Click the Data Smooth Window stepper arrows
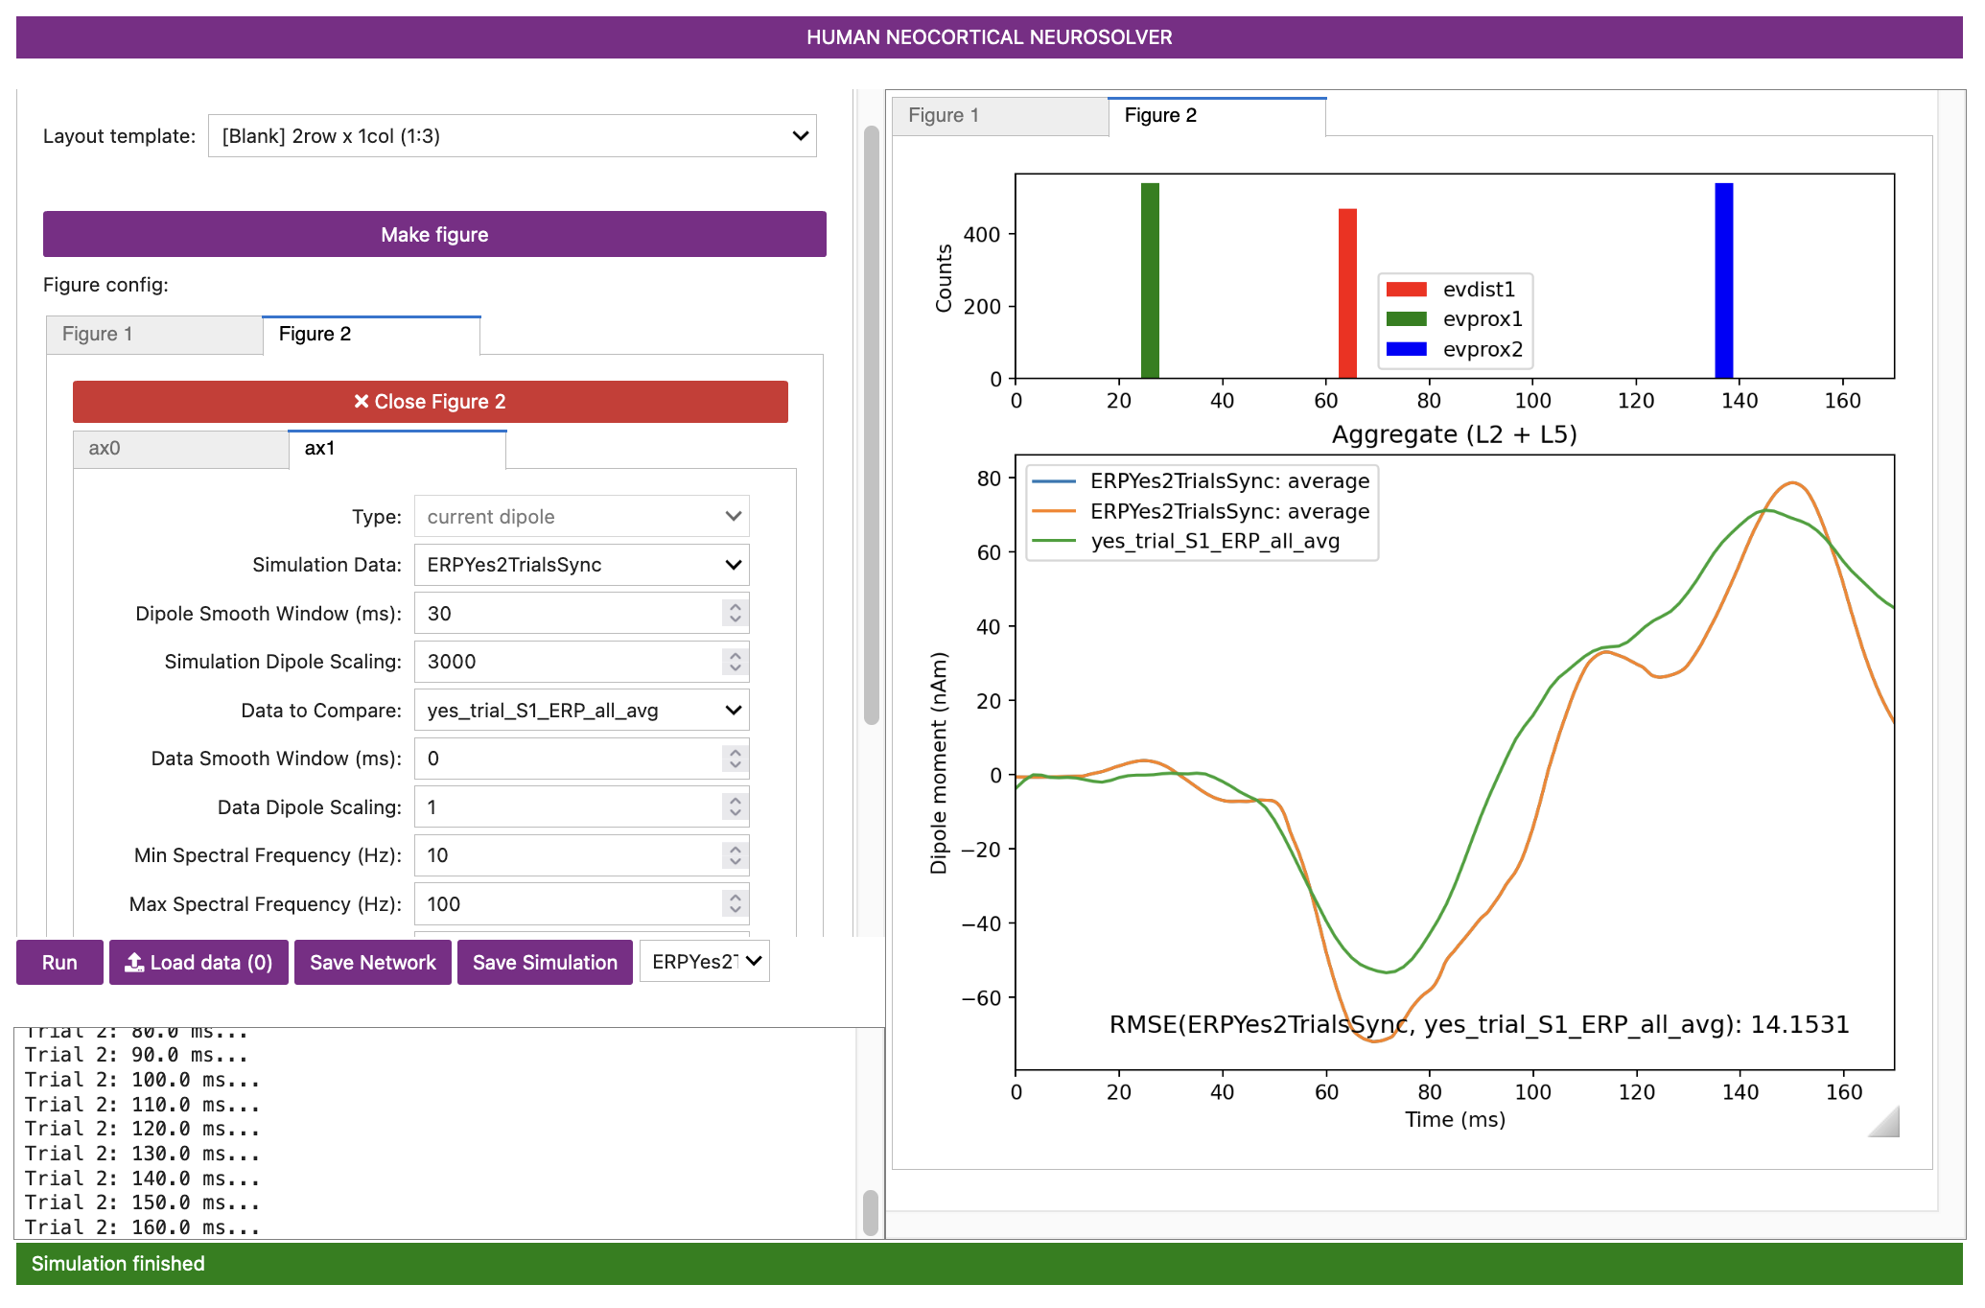The height and width of the screenshot is (1308, 1985). (735, 759)
